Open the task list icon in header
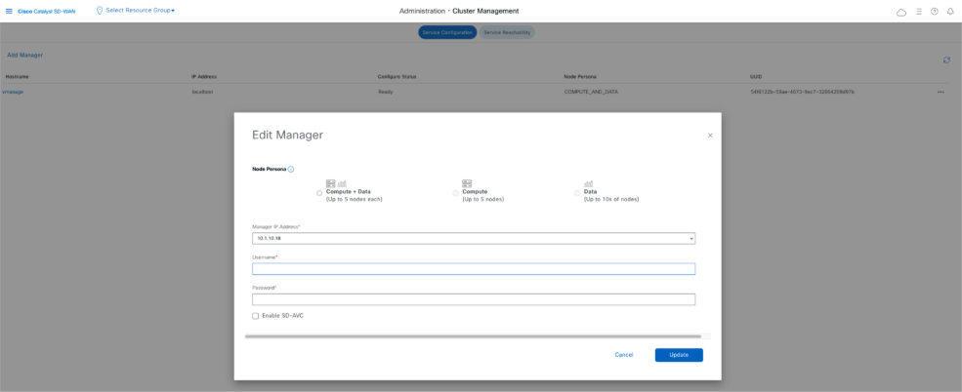The width and height of the screenshot is (962, 392). tap(918, 12)
